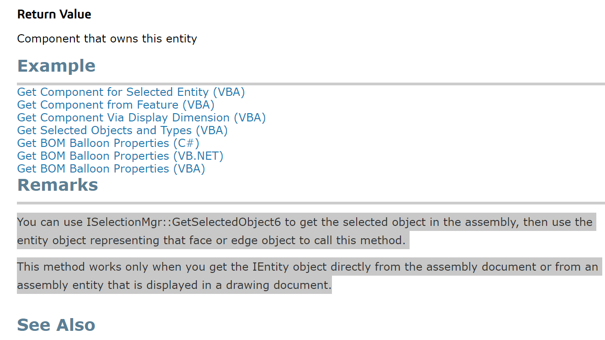
Task: Open Get BOM Balloon Properties (C#) example
Action: coord(108,143)
